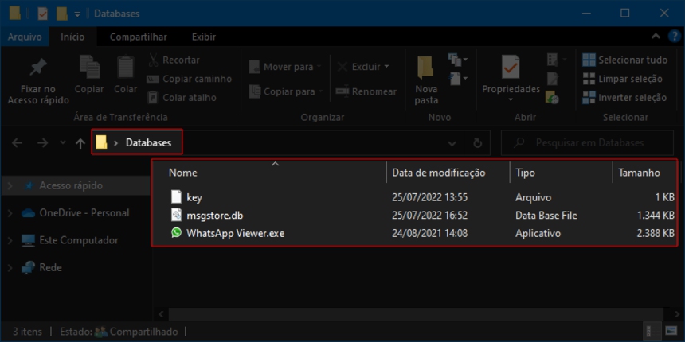Click Limpar seleção
Image resolution: width=685 pixels, height=342 pixels.
click(x=623, y=79)
